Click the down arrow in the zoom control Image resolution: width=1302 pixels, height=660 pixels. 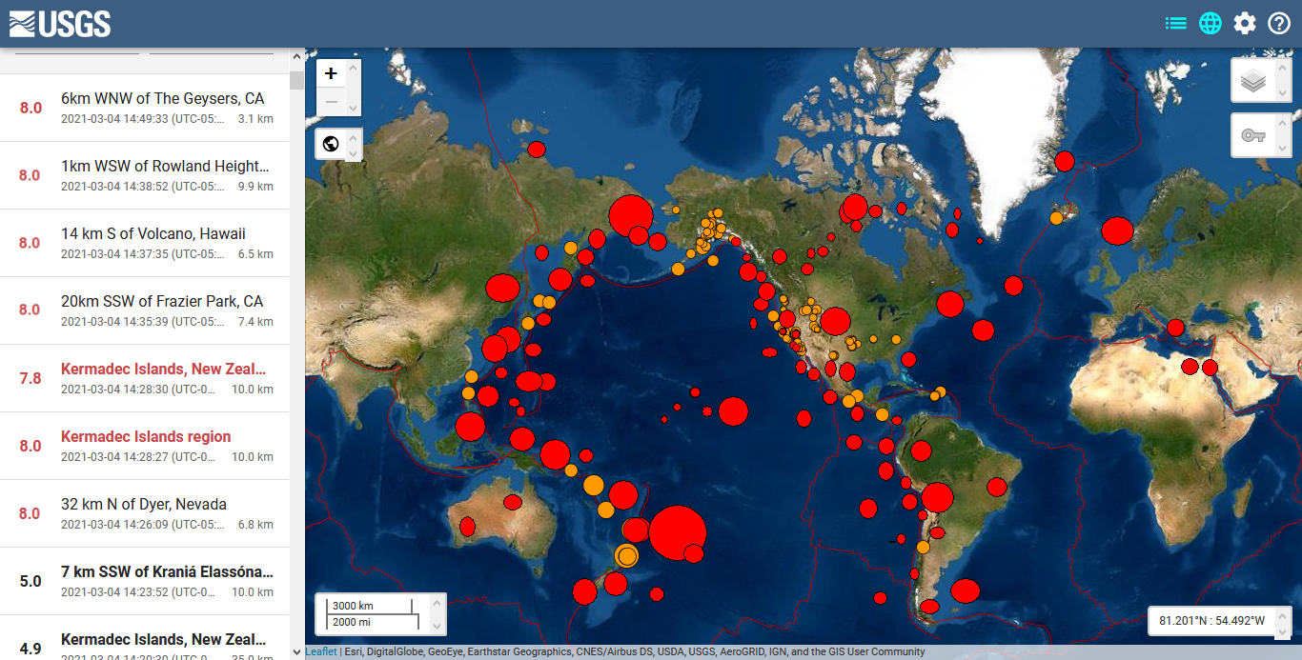[354, 109]
